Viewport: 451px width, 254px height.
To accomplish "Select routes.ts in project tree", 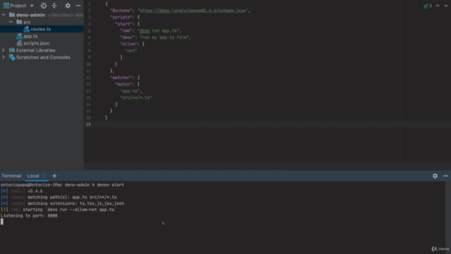I will (41, 29).
